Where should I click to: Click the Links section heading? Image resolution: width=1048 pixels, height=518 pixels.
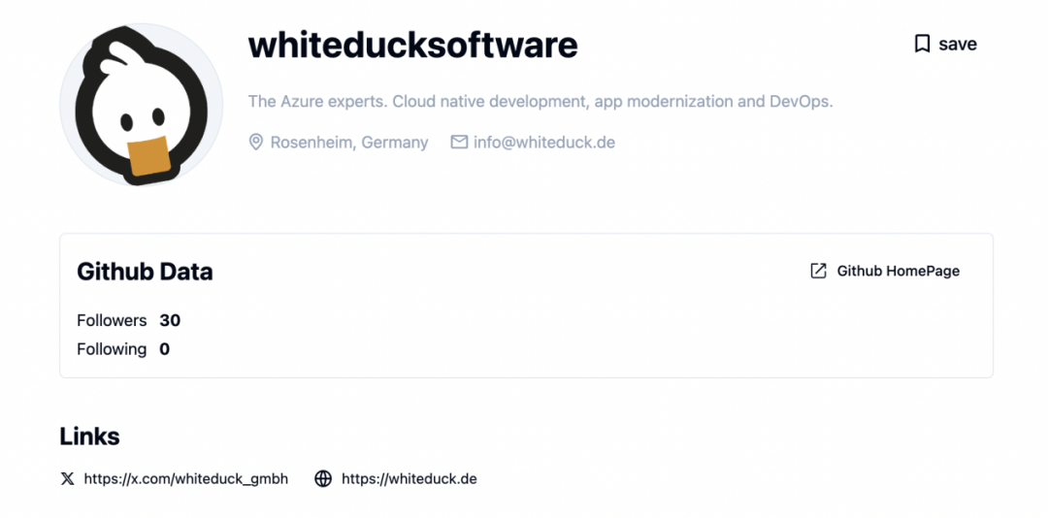(89, 437)
